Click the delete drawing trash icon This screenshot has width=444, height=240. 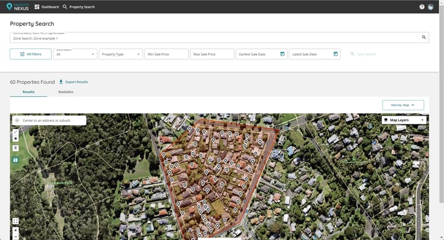coord(15,148)
